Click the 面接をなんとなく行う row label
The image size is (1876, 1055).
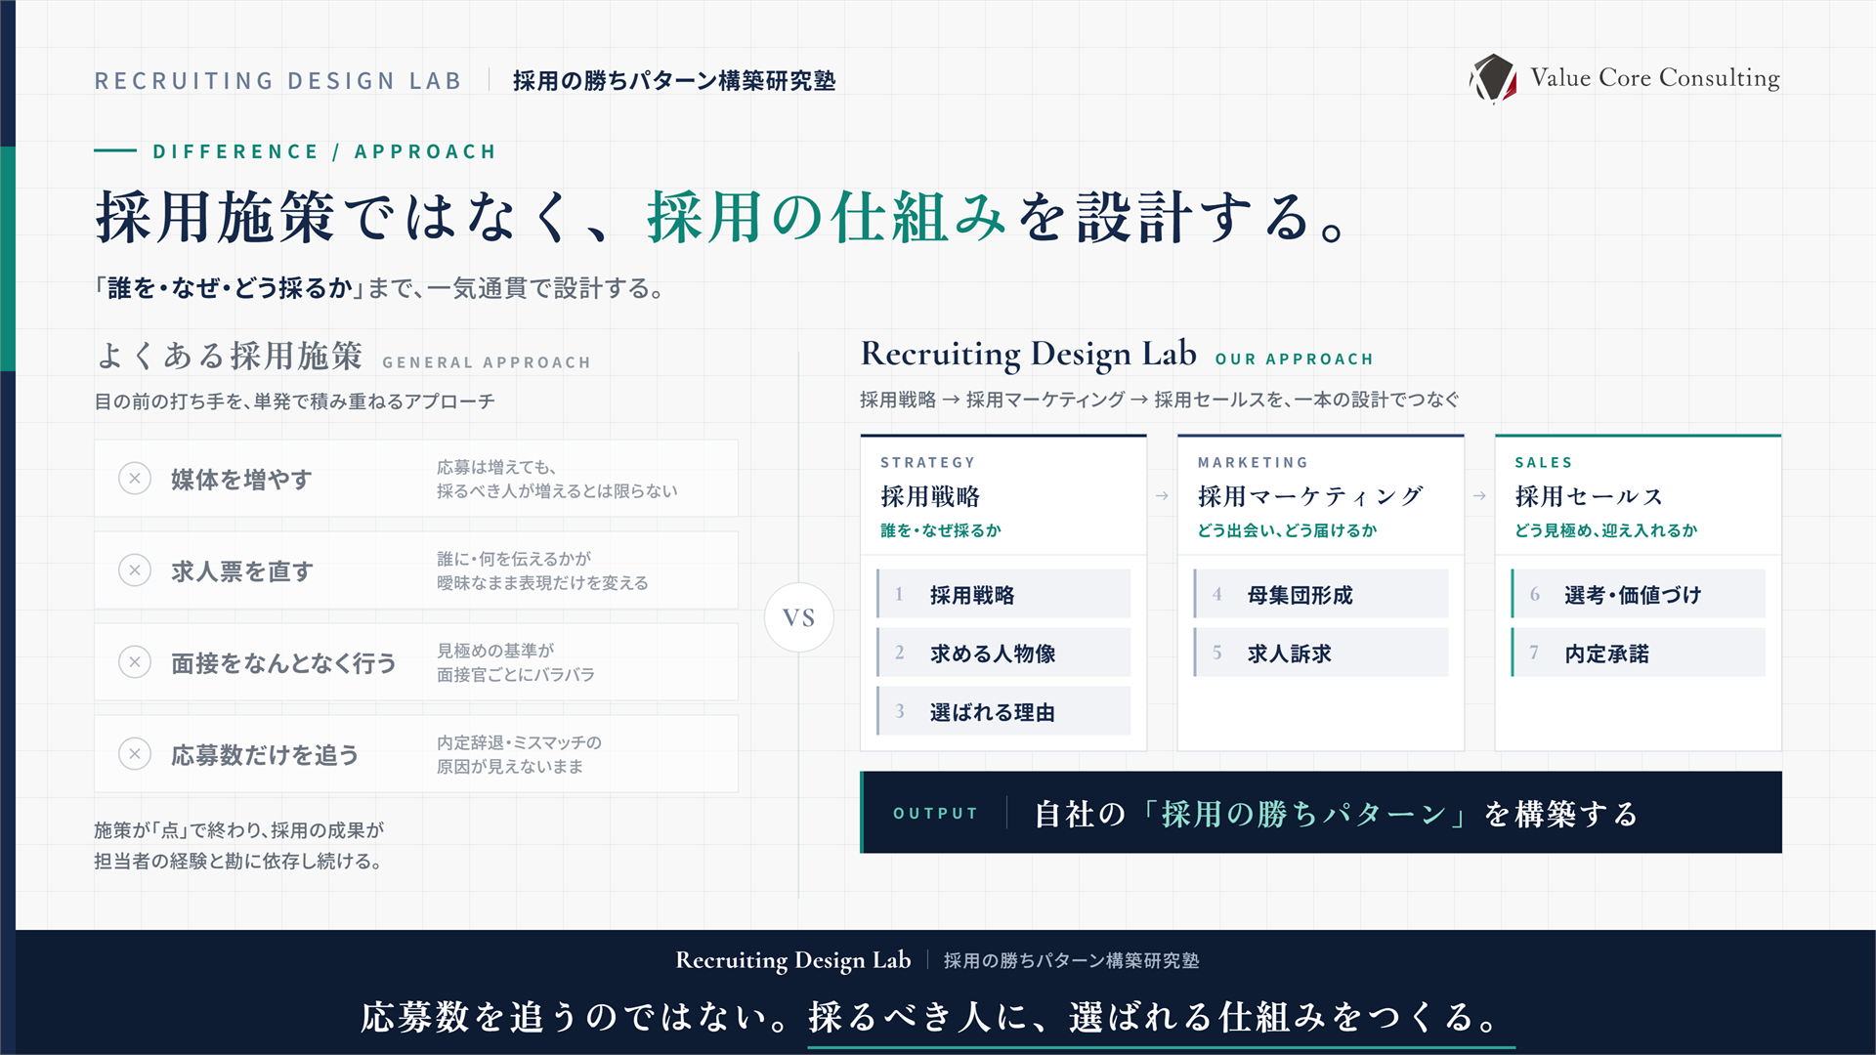pos(283,662)
